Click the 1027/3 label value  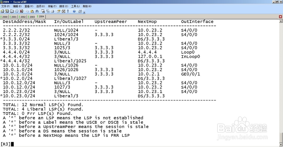[62, 87]
